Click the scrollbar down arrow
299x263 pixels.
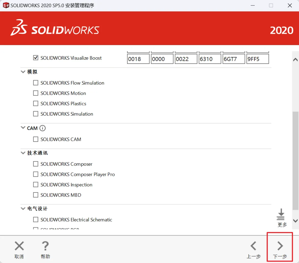(295, 221)
